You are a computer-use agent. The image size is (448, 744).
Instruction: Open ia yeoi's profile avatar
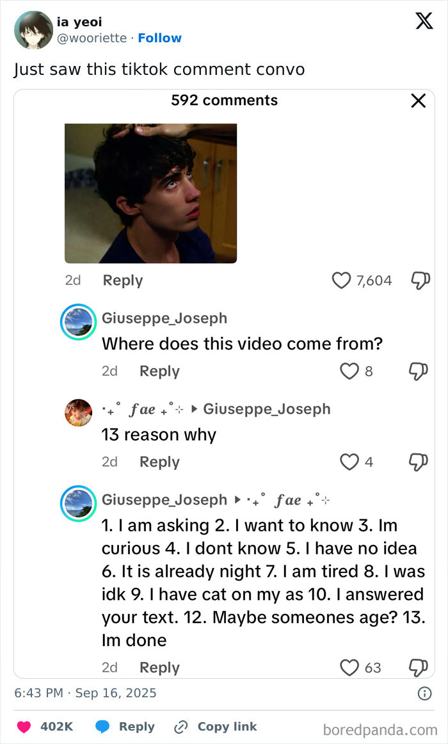tap(33, 30)
